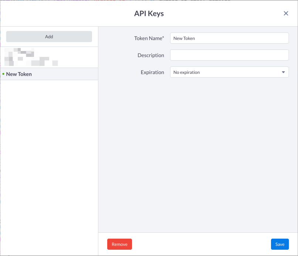This screenshot has height=256, width=298.
Task: Open the Expiration dropdown
Action: tap(229, 72)
